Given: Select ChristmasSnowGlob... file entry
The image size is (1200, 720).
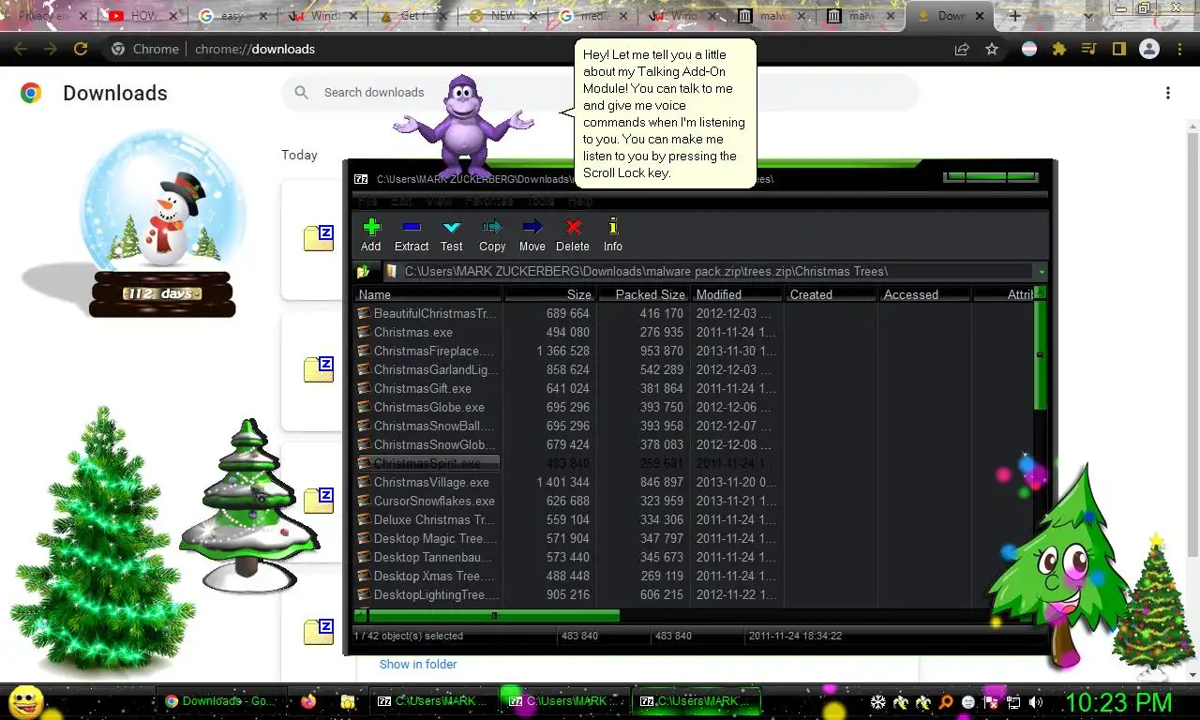Looking at the screenshot, I should [x=427, y=444].
